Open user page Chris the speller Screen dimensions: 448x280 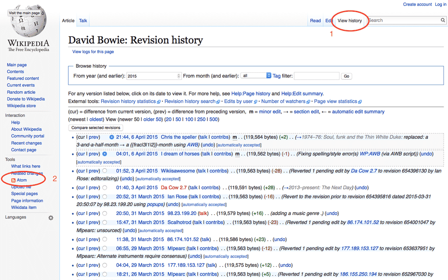point(178,137)
